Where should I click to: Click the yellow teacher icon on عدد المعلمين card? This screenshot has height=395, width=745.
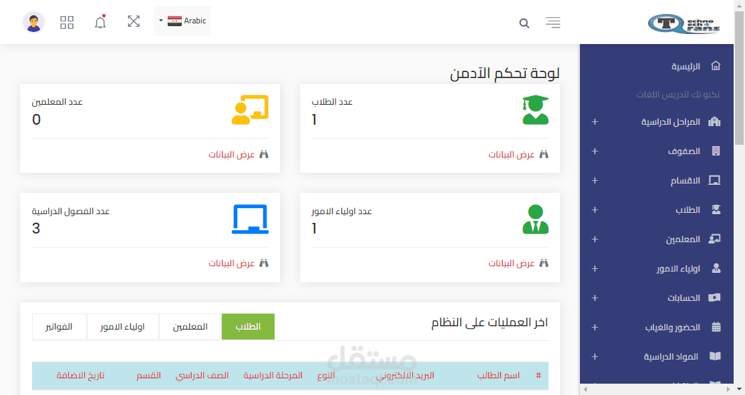(251, 109)
